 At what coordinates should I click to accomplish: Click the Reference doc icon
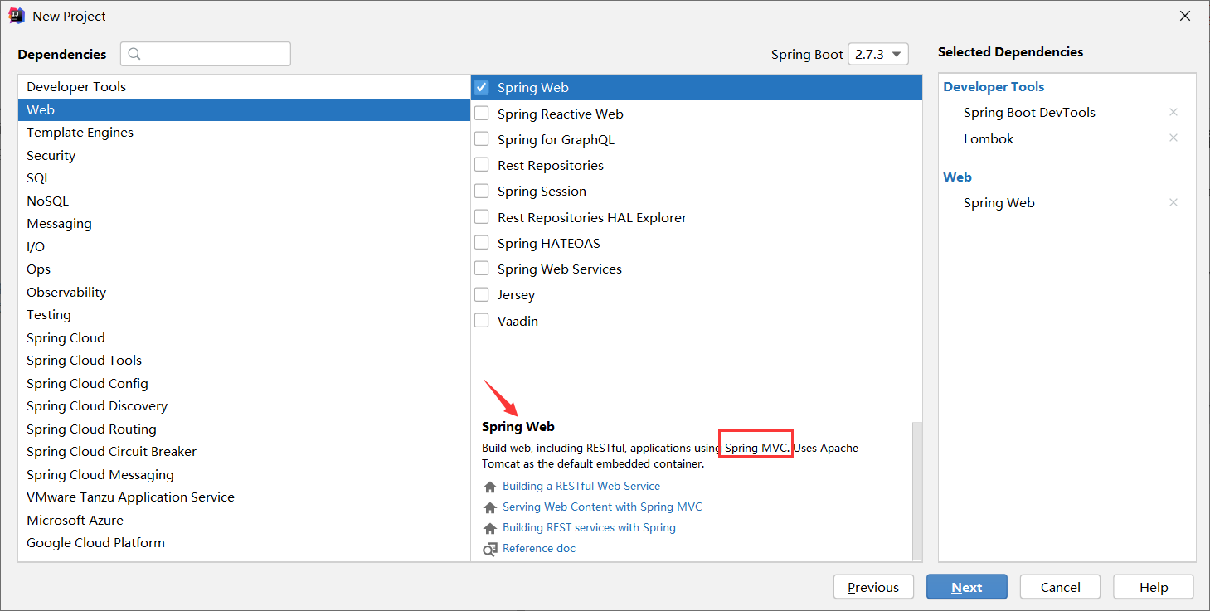coord(490,549)
